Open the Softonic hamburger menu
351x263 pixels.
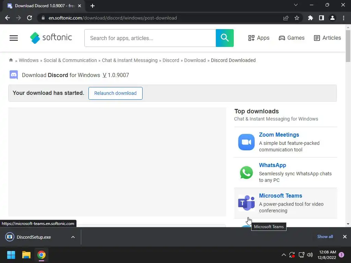coord(14,38)
